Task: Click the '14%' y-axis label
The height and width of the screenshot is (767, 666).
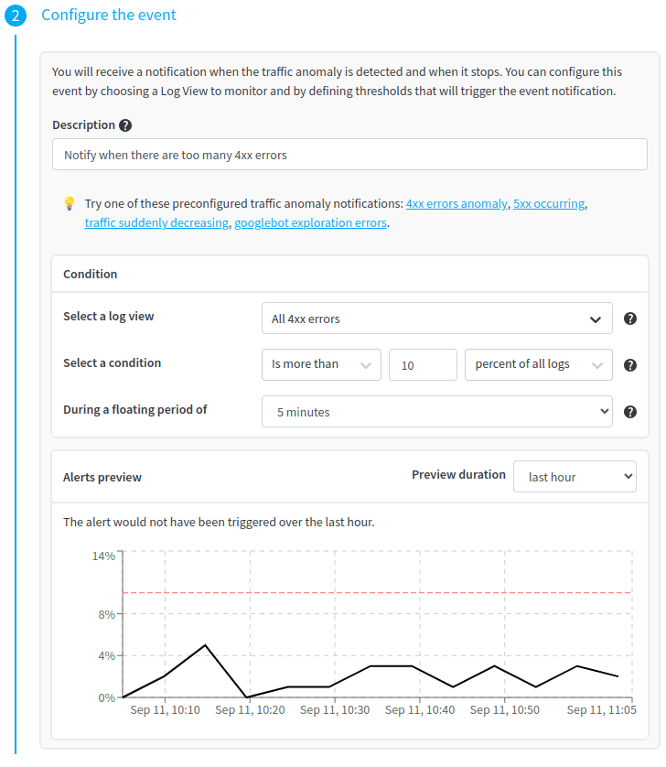Action: click(103, 556)
